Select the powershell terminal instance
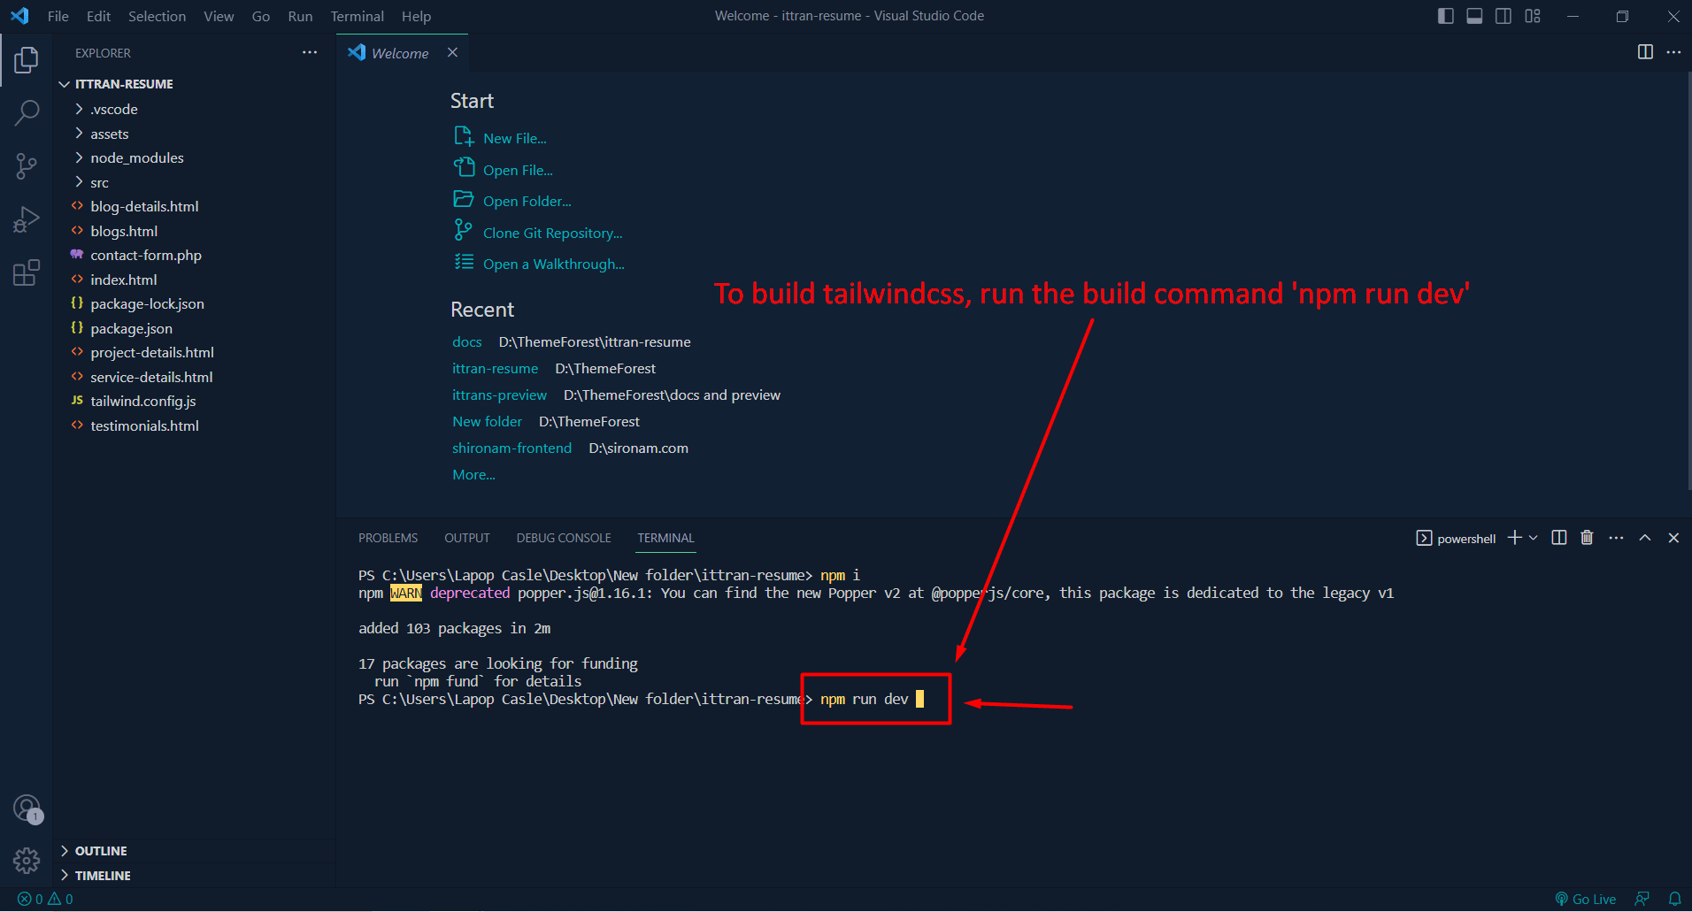The image size is (1692, 912). point(1456,538)
